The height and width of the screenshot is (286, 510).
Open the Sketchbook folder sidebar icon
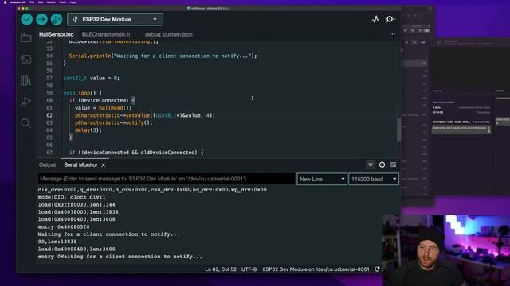pos(26,37)
